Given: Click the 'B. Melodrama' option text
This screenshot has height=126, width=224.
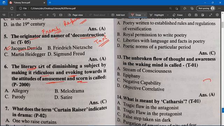Looking at the screenshot, I should click(69, 91).
